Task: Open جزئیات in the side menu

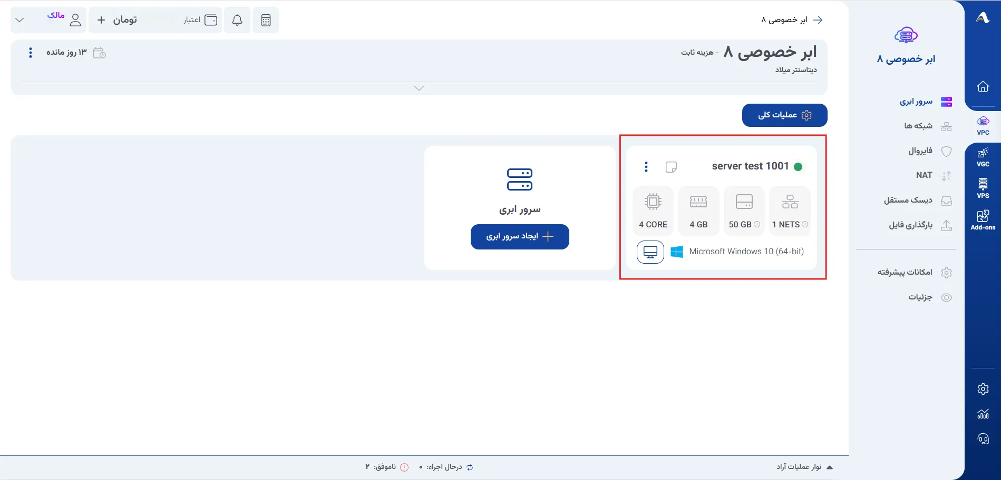Action: (930, 297)
